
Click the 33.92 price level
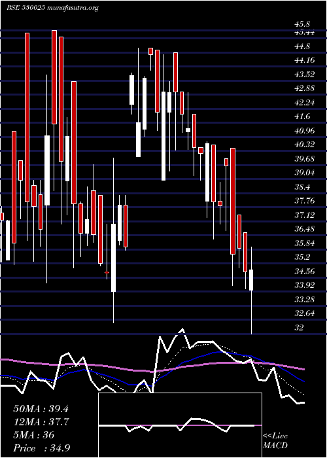305,285
